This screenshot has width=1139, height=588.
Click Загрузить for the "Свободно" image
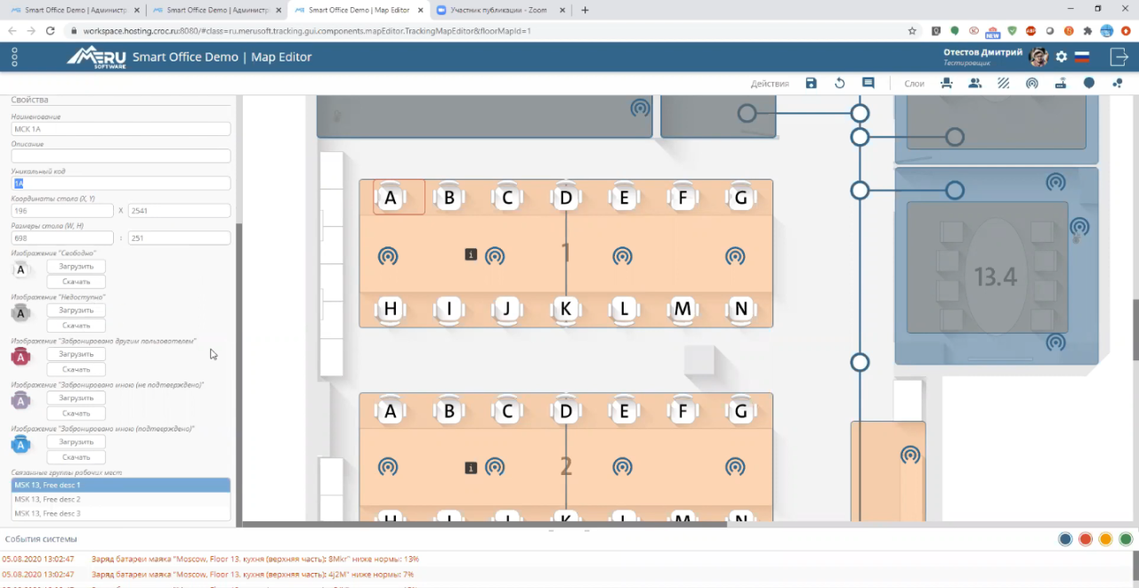pyautogui.click(x=76, y=266)
